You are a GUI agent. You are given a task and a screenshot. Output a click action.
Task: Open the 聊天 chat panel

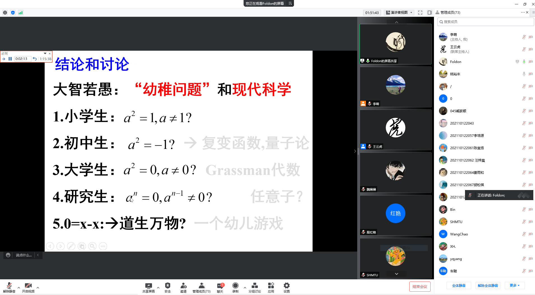[220, 287]
